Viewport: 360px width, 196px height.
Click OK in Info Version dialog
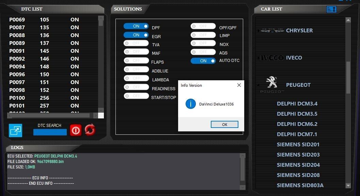point(224,125)
